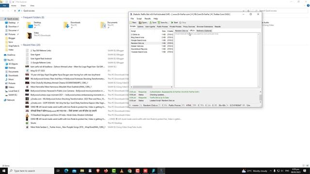Select the Random Click script editor tab
The width and height of the screenshot is (310, 174).
point(182,31)
